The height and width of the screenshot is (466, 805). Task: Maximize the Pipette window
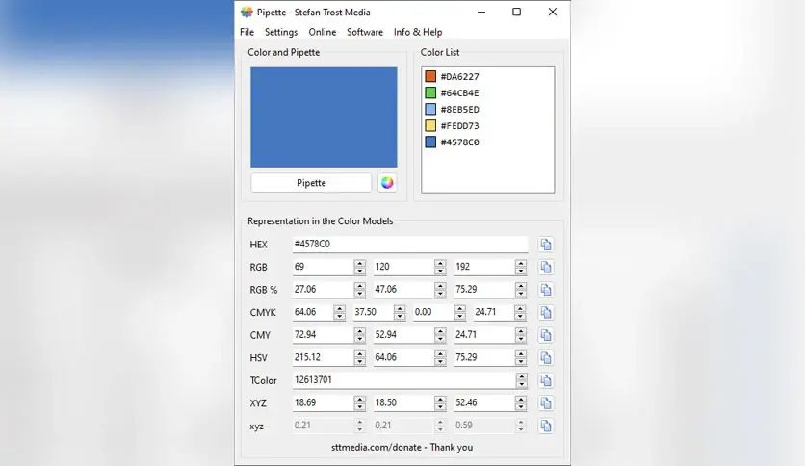click(516, 12)
